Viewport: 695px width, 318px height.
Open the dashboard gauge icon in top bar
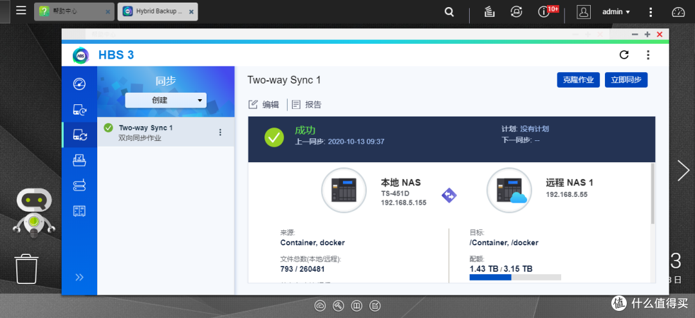click(x=678, y=12)
